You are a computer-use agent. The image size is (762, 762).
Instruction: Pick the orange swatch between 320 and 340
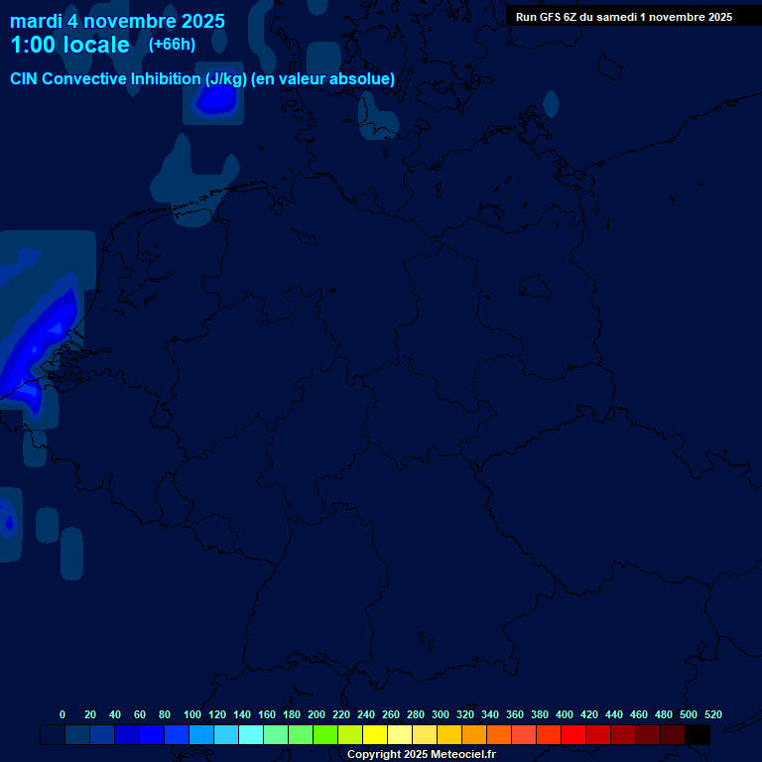(x=474, y=734)
